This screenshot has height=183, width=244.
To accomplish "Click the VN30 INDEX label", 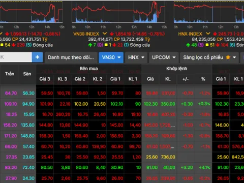I will pos(86,34).
